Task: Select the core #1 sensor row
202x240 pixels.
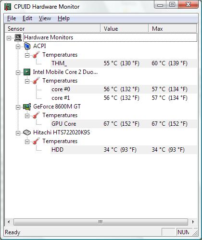Action: 124,98
